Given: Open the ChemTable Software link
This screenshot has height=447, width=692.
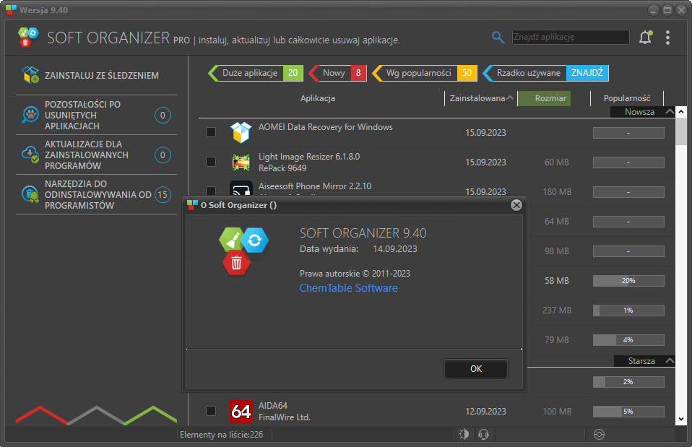Looking at the screenshot, I should point(349,287).
